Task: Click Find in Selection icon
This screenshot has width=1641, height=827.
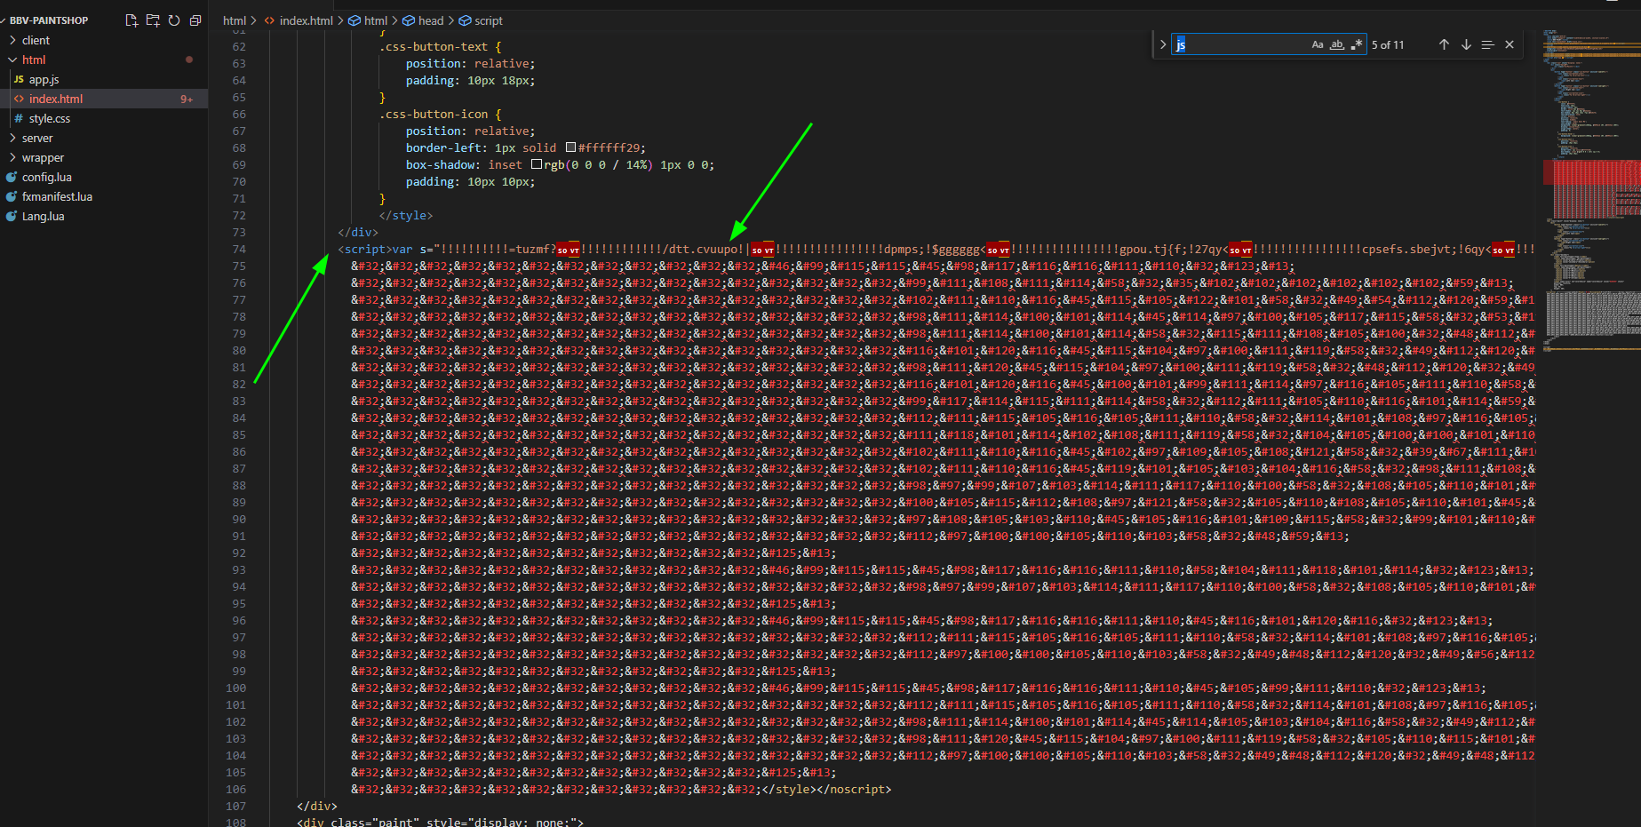Action: pos(1487,44)
